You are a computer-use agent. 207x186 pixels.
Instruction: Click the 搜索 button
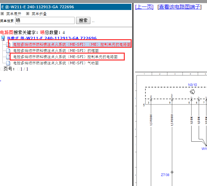tap(83, 21)
